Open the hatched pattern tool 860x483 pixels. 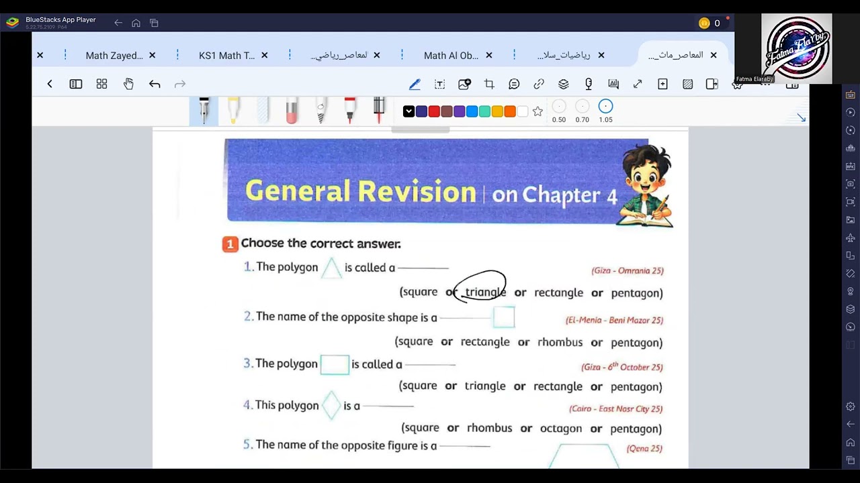click(x=687, y=84)
